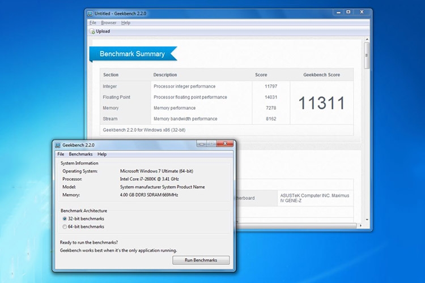Viewport: 425px width, 283px height.
Task: Click the Geekbench icon in Untitled window title bar
Action: [90, 14]
